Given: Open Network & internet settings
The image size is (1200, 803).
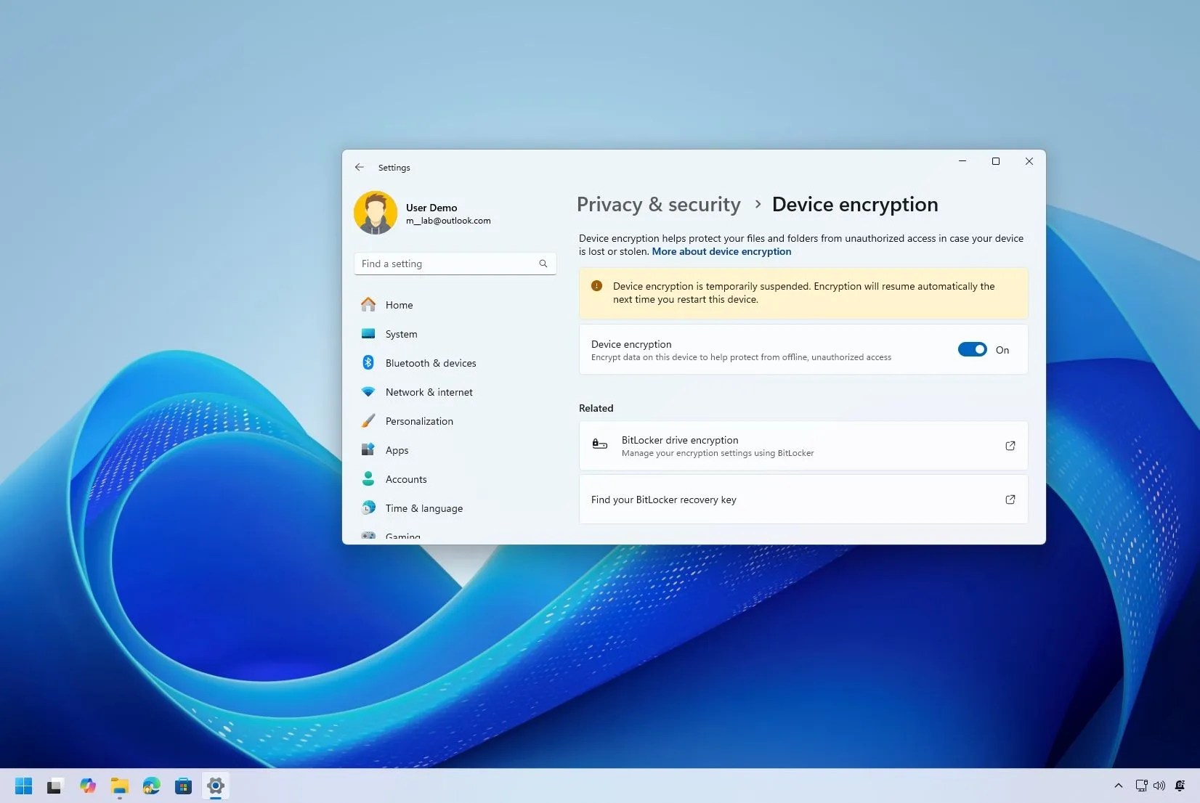Looking at the screenshot, I should pos(430,391).
